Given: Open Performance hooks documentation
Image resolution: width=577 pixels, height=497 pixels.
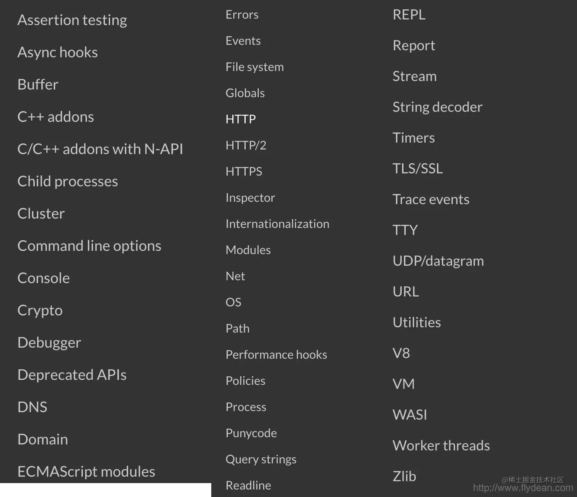Looking at the screenshot, I should pyautogui.click(x=276, y=355).
